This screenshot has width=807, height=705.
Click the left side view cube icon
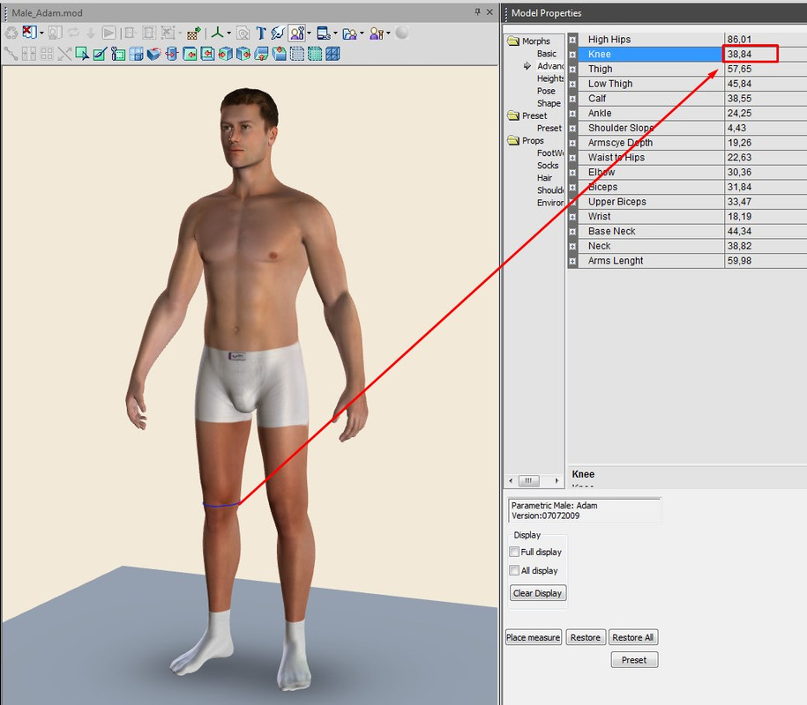(226, 54)
